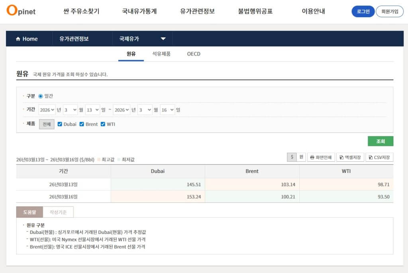Open the starting year dropdown
The width and height of the screenshot is (408, 273).
(x=47, y=110)
